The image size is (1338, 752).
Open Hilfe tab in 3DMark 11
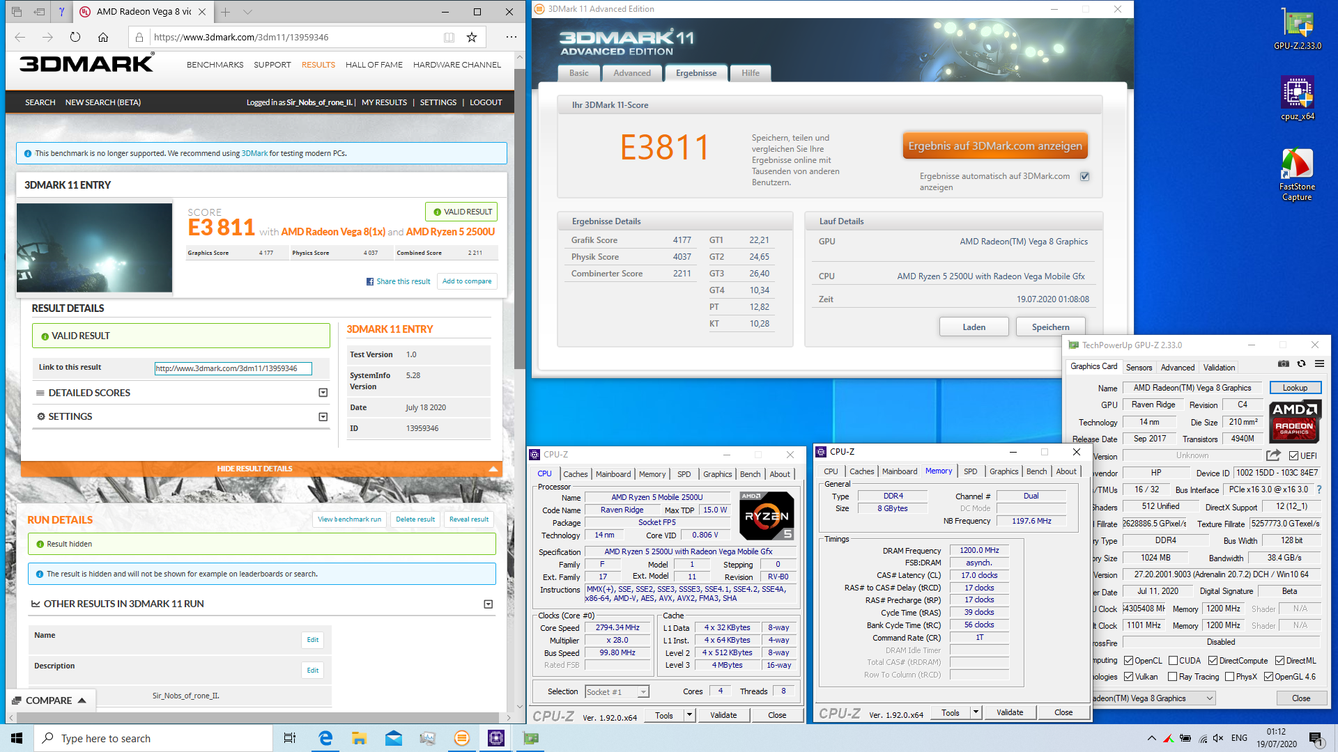(x=750, y=73)
